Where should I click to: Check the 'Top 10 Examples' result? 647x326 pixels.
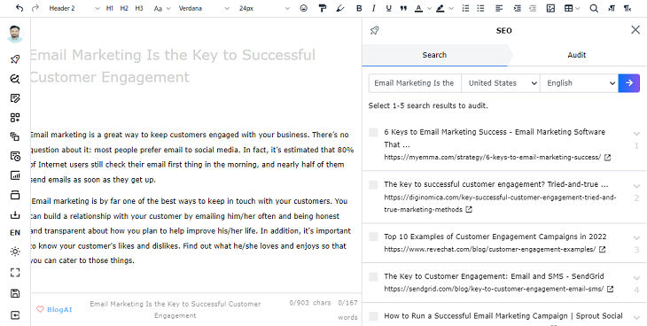(373, 237)
